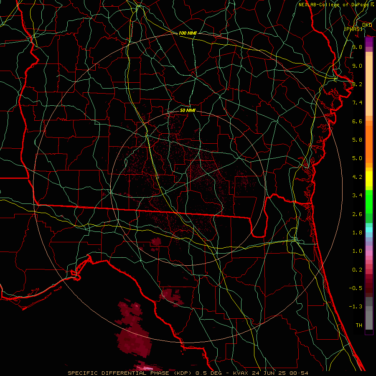This screenshot has height=376, width=376.
Task: Pick the dark maroon band beside -0.5
Action: 369,288
